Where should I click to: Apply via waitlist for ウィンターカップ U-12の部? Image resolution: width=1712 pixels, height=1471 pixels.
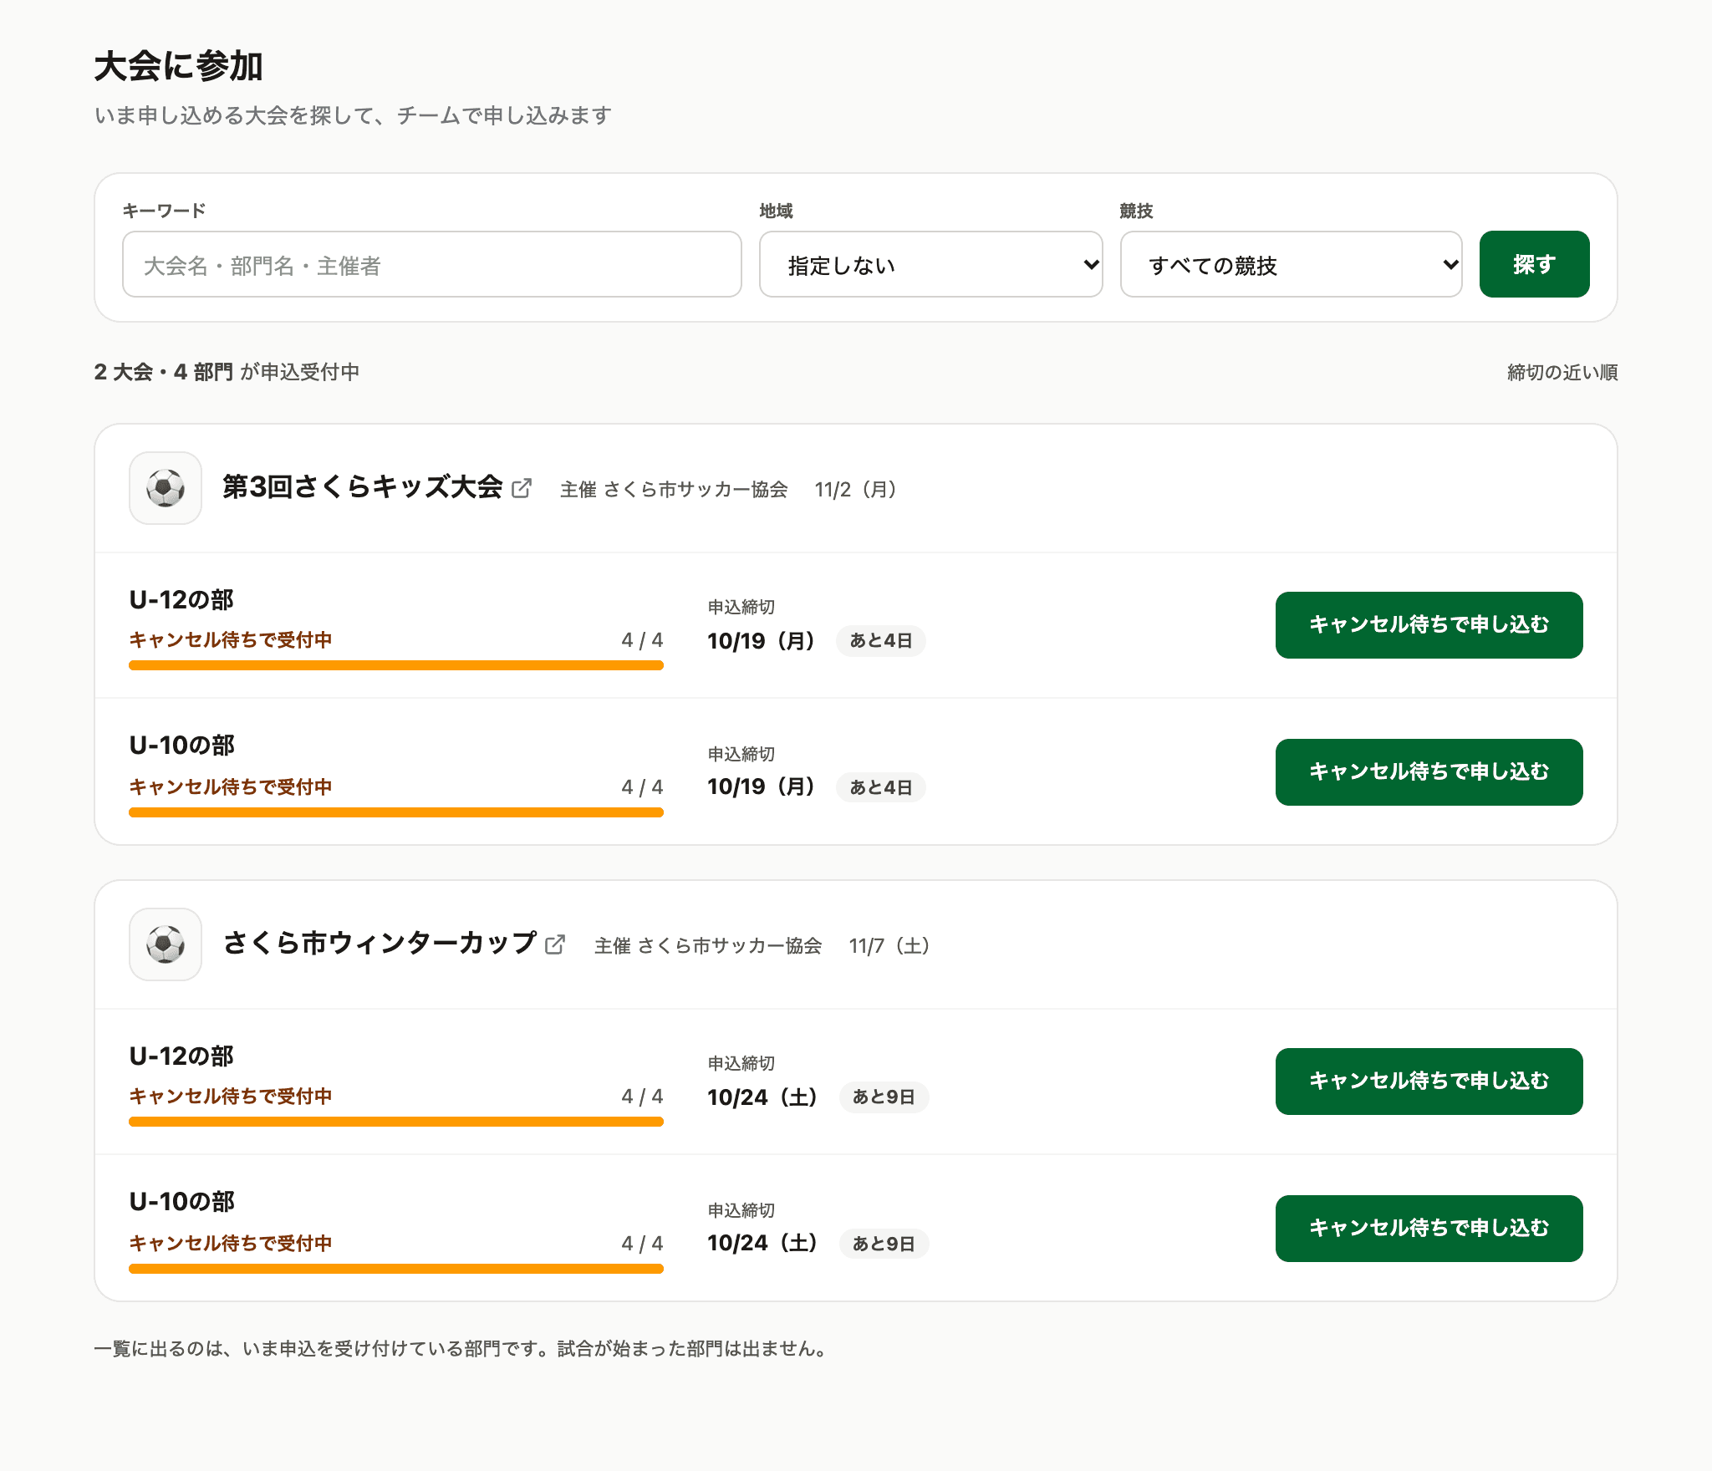point(1429,1082)
